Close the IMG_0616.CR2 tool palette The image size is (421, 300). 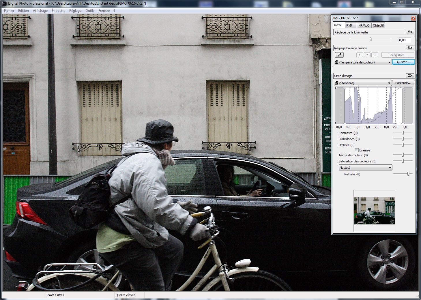coord(413,18)
